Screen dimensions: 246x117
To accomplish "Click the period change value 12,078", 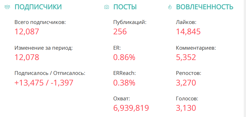I will point(27,57).
